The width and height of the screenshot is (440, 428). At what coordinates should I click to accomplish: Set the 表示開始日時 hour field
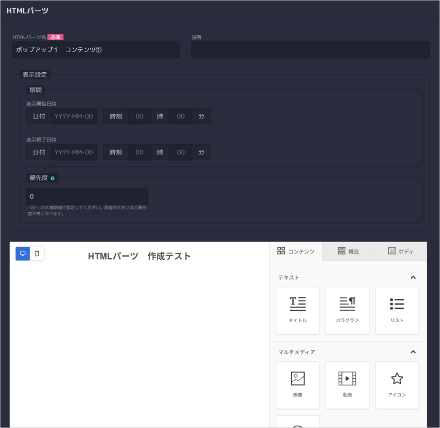pyautogui.click(x=140, y=116)
